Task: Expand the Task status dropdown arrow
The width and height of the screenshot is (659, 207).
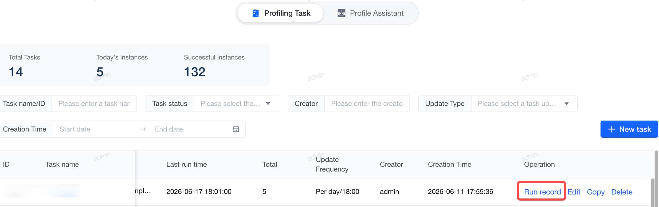Action: [268, 103]
